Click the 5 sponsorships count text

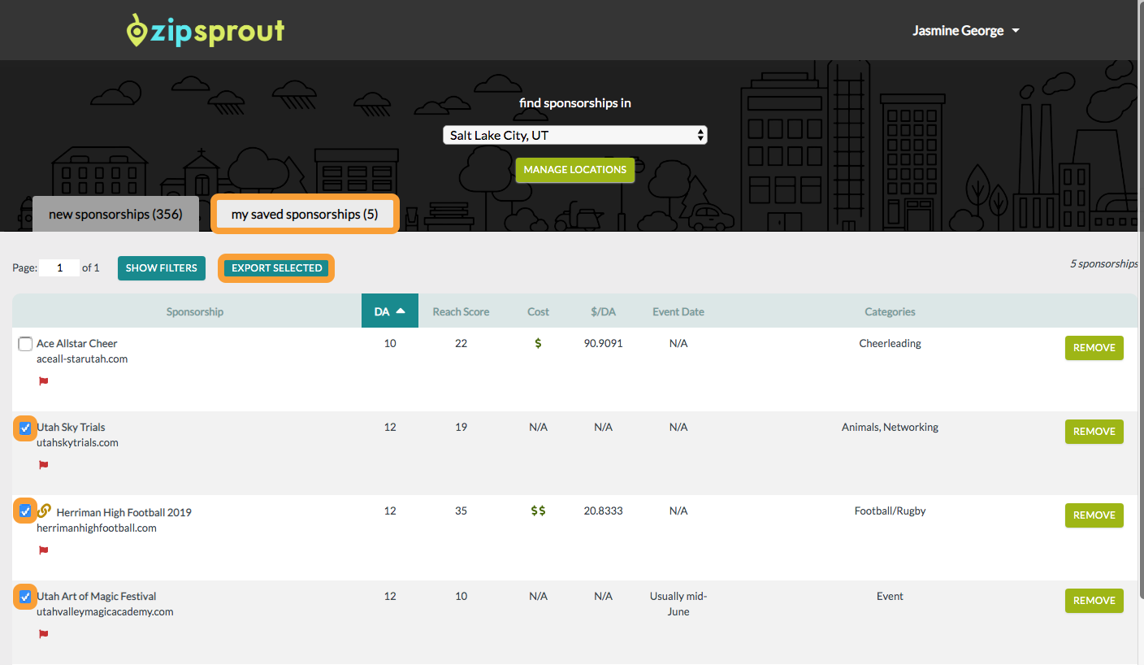click(x=1104, y=264)
